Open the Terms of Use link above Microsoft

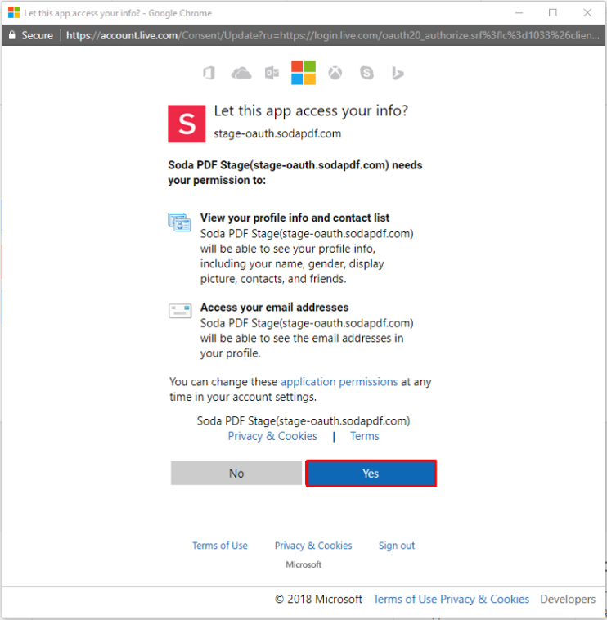[x=220, y=546]
